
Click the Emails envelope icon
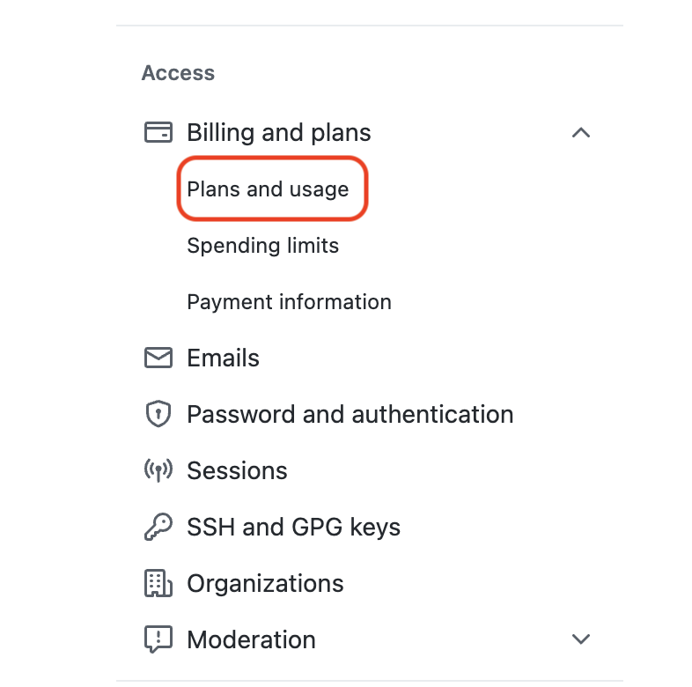coord(158,358)
